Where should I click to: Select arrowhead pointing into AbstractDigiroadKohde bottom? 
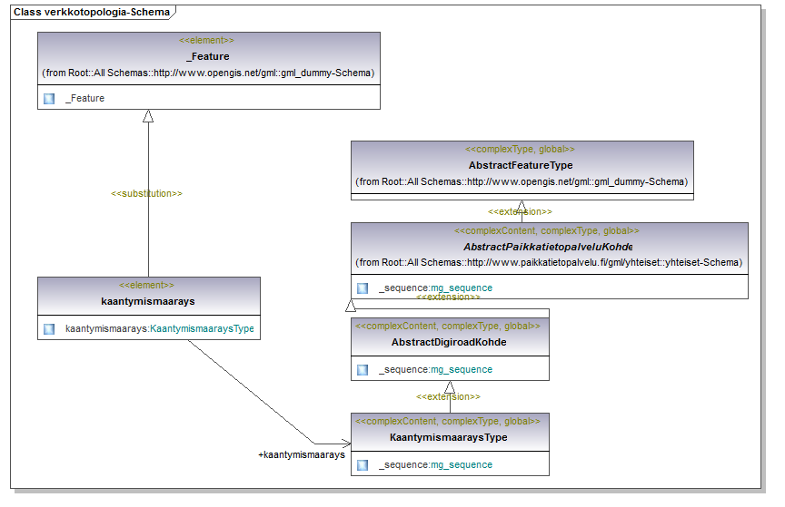coord(450,387)
